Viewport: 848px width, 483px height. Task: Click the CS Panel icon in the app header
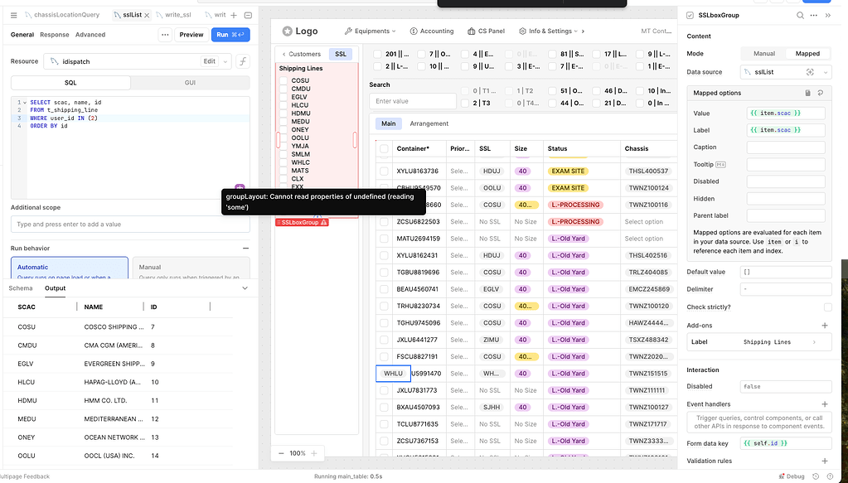pos(471,31)
